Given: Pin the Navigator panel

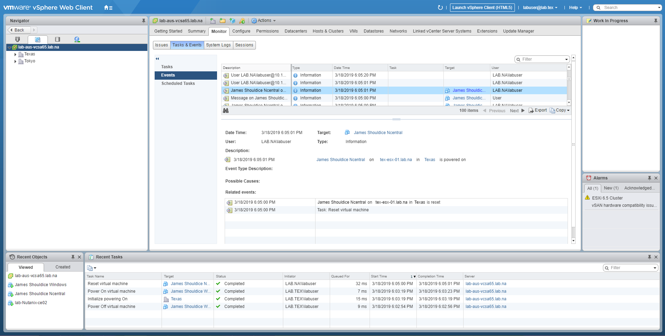Looking at the screenshot, I should pyautogui.click(x=144, y=21).
